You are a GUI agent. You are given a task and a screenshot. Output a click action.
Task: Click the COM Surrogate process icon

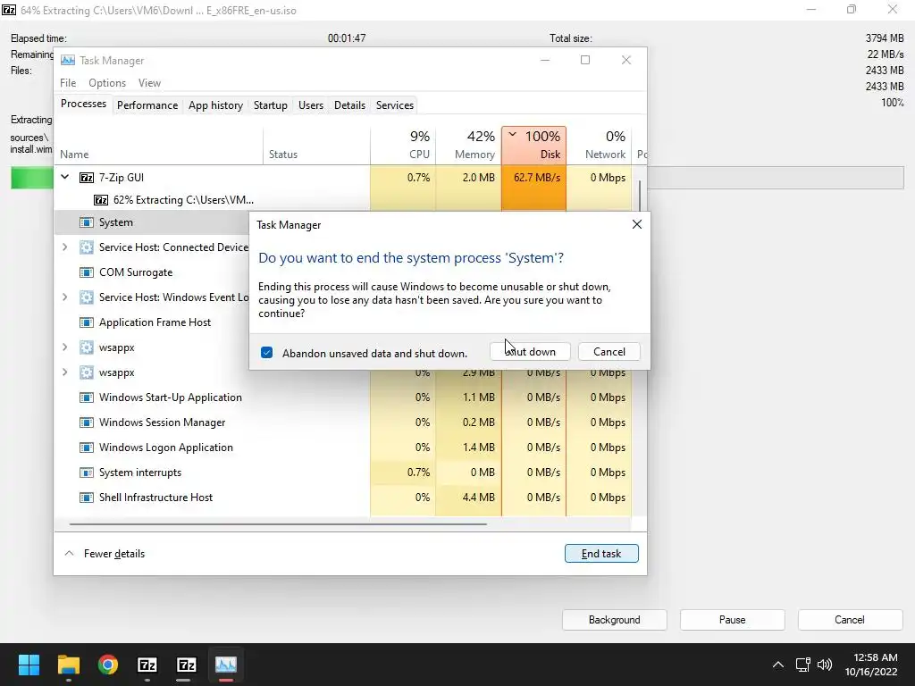point(87,272)
